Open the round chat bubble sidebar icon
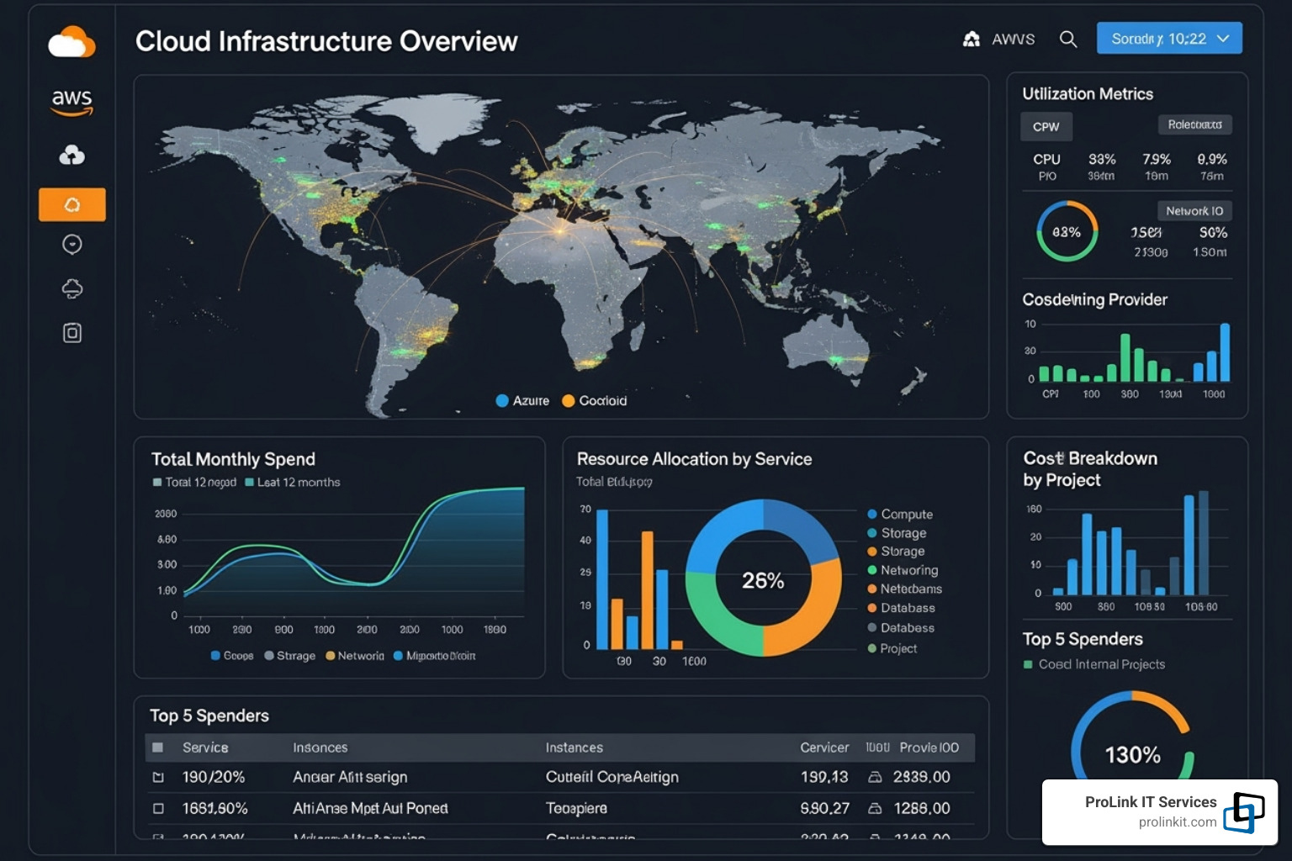This screenshot has height=861, width=1292. pos(72,245)
